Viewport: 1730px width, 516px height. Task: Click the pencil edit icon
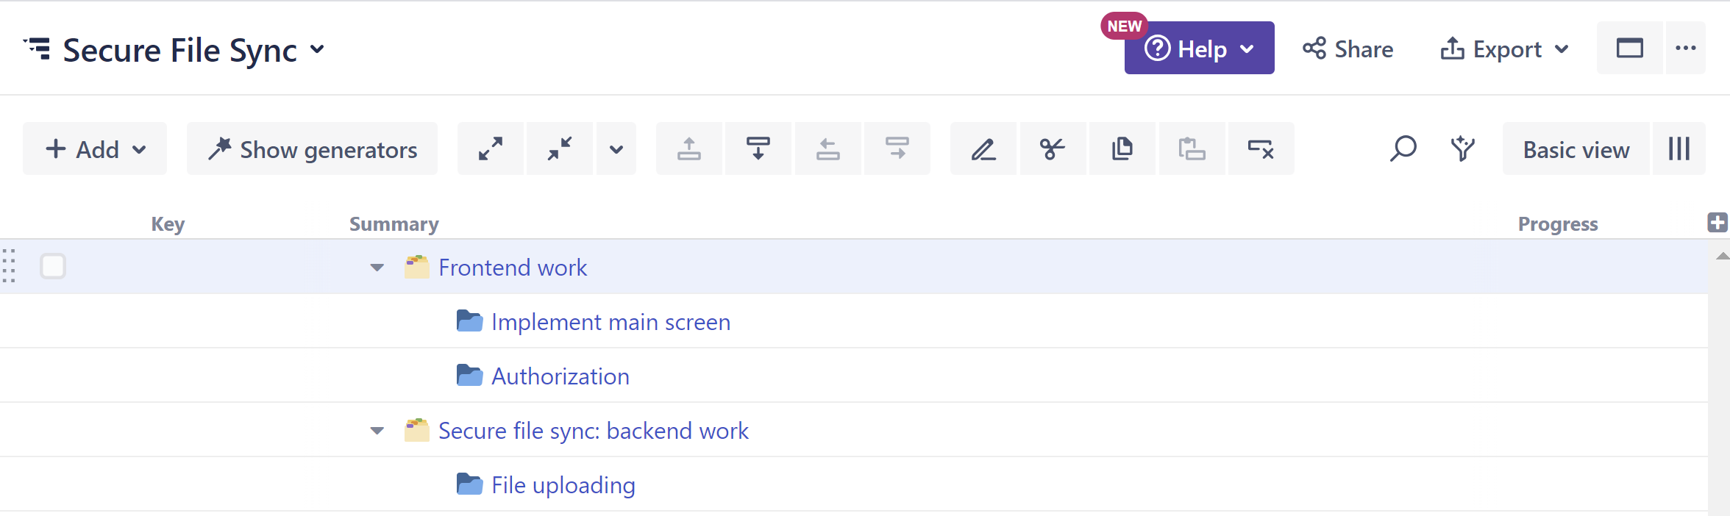coord(983,149)
